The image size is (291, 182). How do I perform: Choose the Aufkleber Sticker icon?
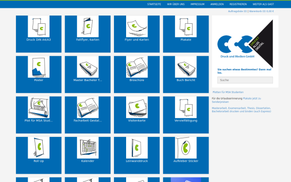point(186,148)
